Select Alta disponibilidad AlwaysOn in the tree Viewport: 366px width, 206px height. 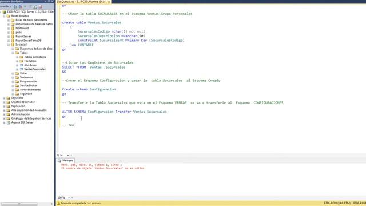29,110
